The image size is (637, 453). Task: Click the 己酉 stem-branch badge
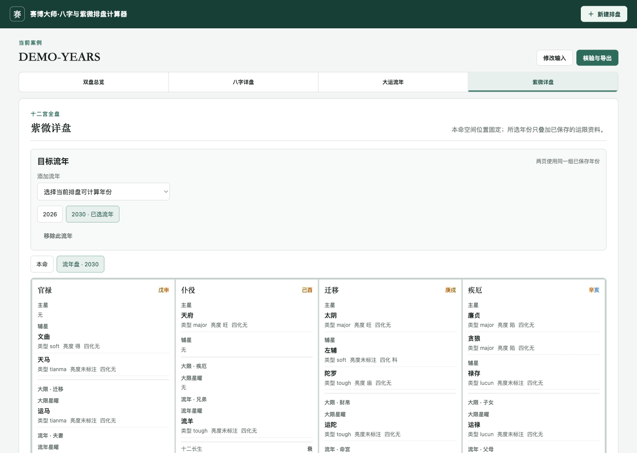pyautogui.click(x=307, y=290)
